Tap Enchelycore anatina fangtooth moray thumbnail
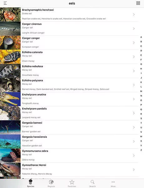 pyautogui.click(x=10, y=99)
